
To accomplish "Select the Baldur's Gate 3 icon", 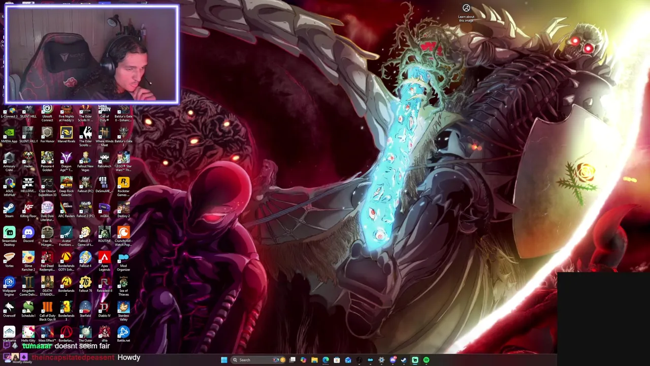I will point(123,137).
